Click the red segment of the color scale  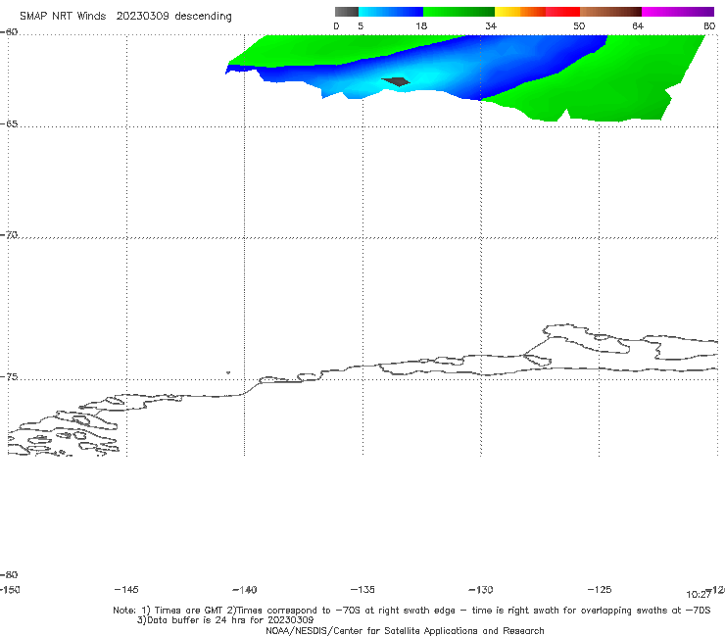point(562,12)
